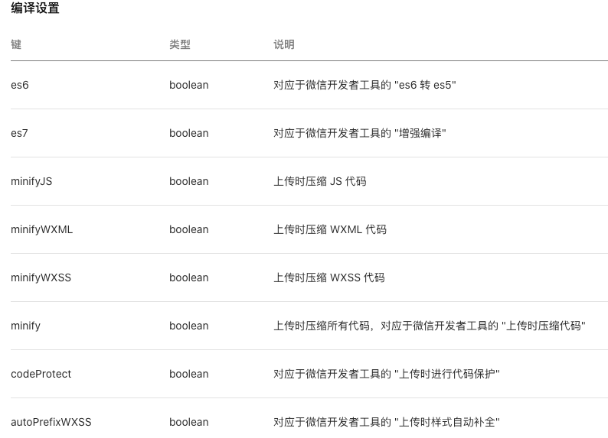This screenshot has width=608, height=438.
Task: Click the 上传时压缩 WXML 代码 description
Action: pyautogui.click(x=330, y=229)
